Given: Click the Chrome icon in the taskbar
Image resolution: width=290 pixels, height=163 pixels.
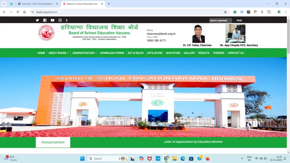Looking at the screenshot, I should click(x=166, y=158).
